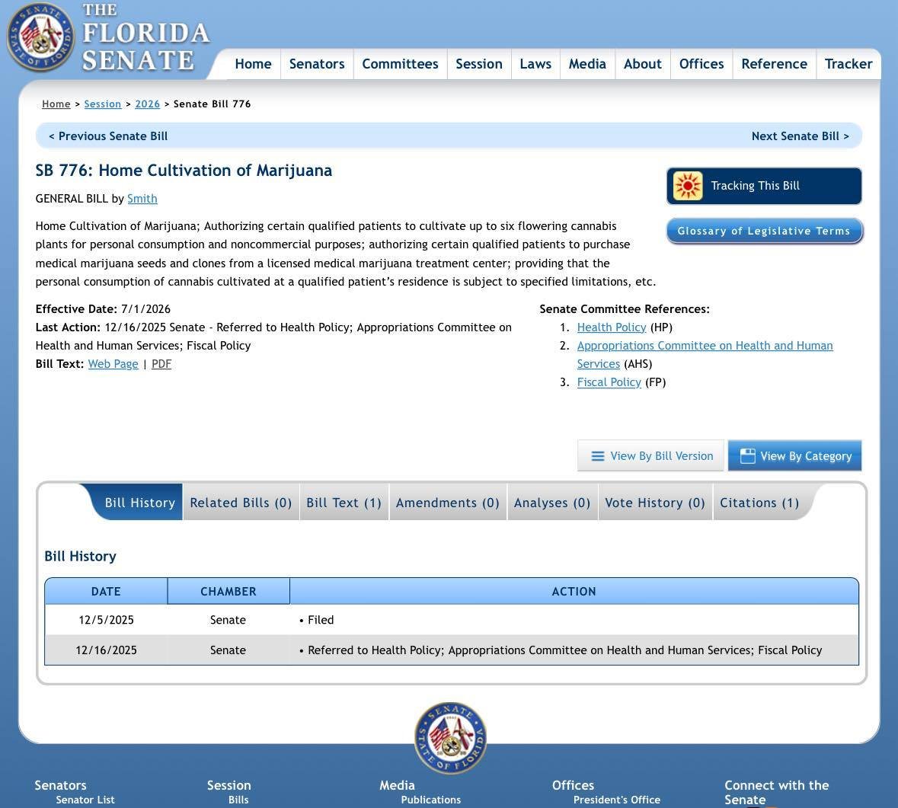Open Bills footer link under Session

point(238,800)
